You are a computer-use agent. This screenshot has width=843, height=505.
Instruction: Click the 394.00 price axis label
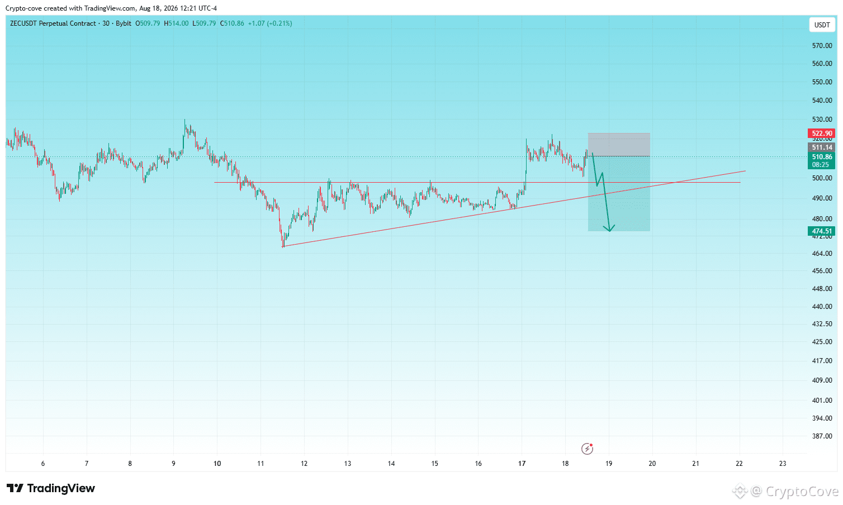point(822,418)
